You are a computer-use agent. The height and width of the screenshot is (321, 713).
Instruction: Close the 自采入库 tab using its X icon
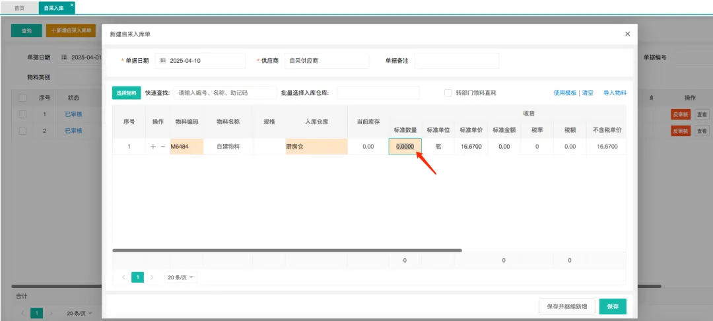point(72,5)
